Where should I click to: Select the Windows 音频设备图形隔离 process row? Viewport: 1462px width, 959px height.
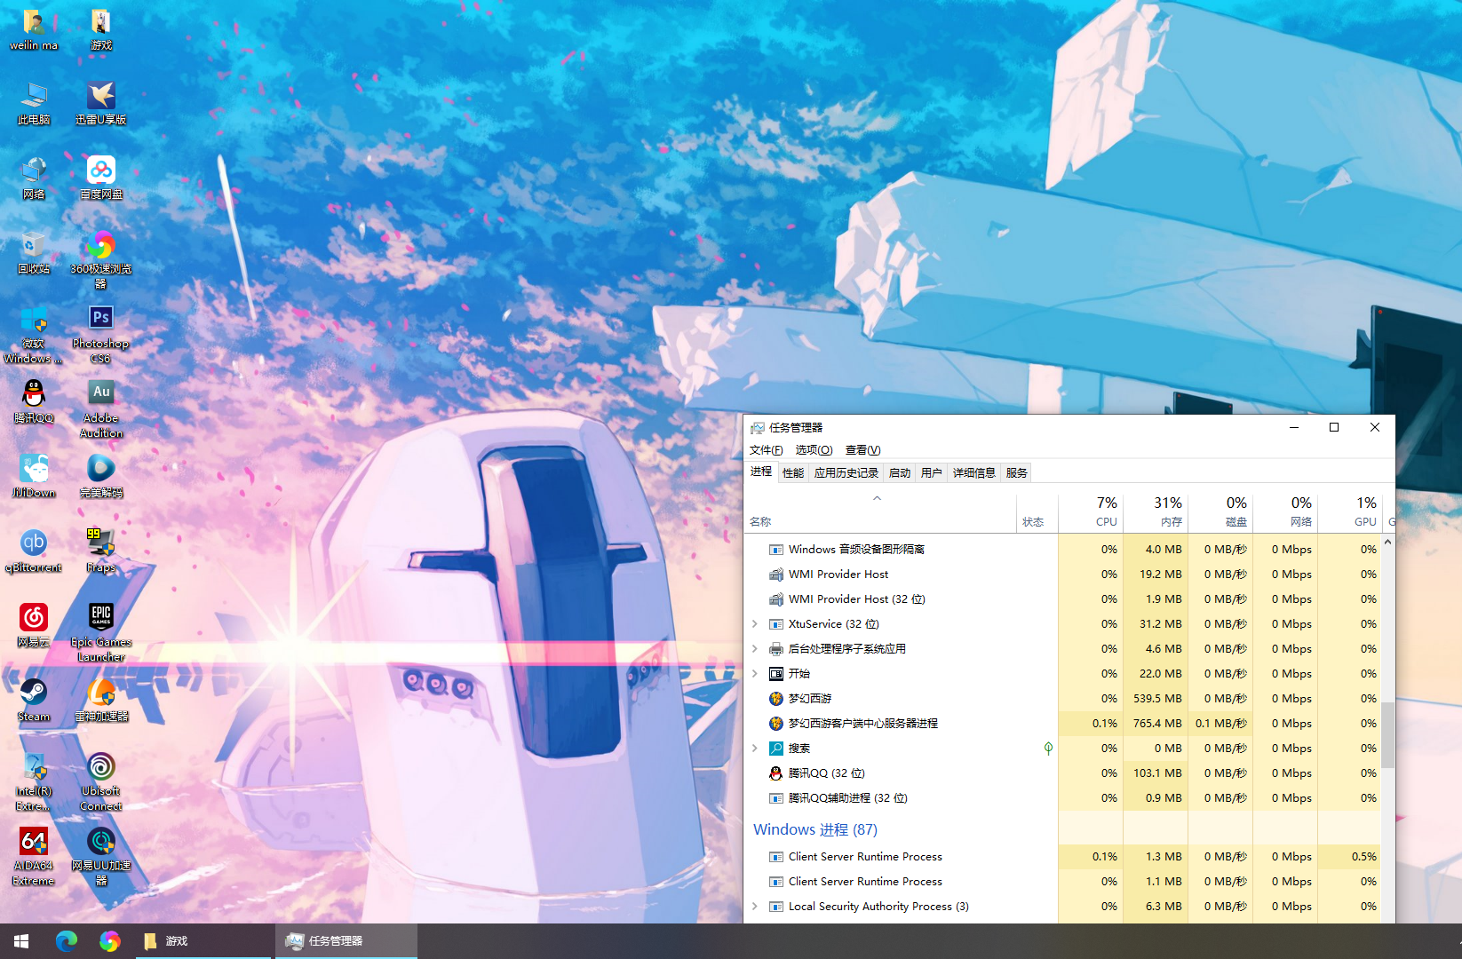tap(1062, 550)
